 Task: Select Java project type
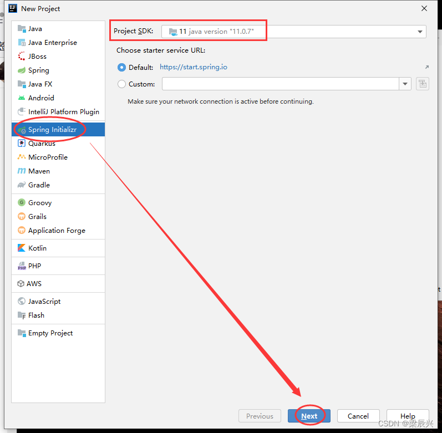(58, 29)
